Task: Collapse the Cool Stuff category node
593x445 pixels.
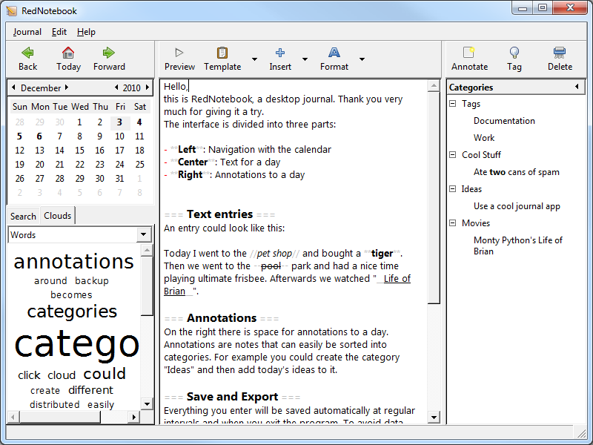Action: (x=453, y=154)
